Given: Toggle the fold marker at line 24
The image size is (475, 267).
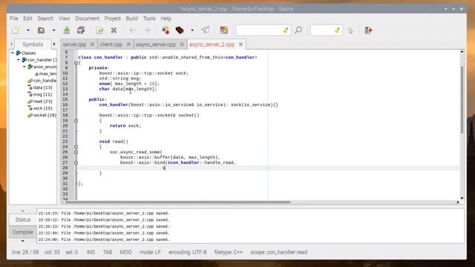Looking at the screenshot, I should [x=76, y=147].
